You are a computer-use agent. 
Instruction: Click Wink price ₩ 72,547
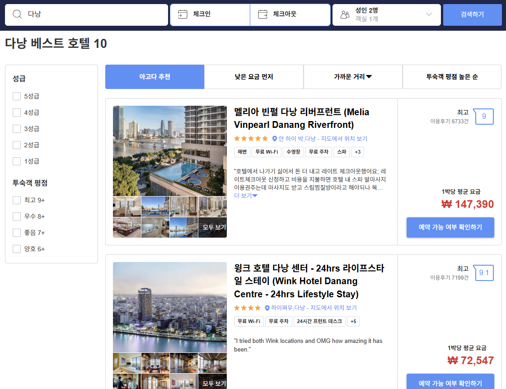coord(471,361)
